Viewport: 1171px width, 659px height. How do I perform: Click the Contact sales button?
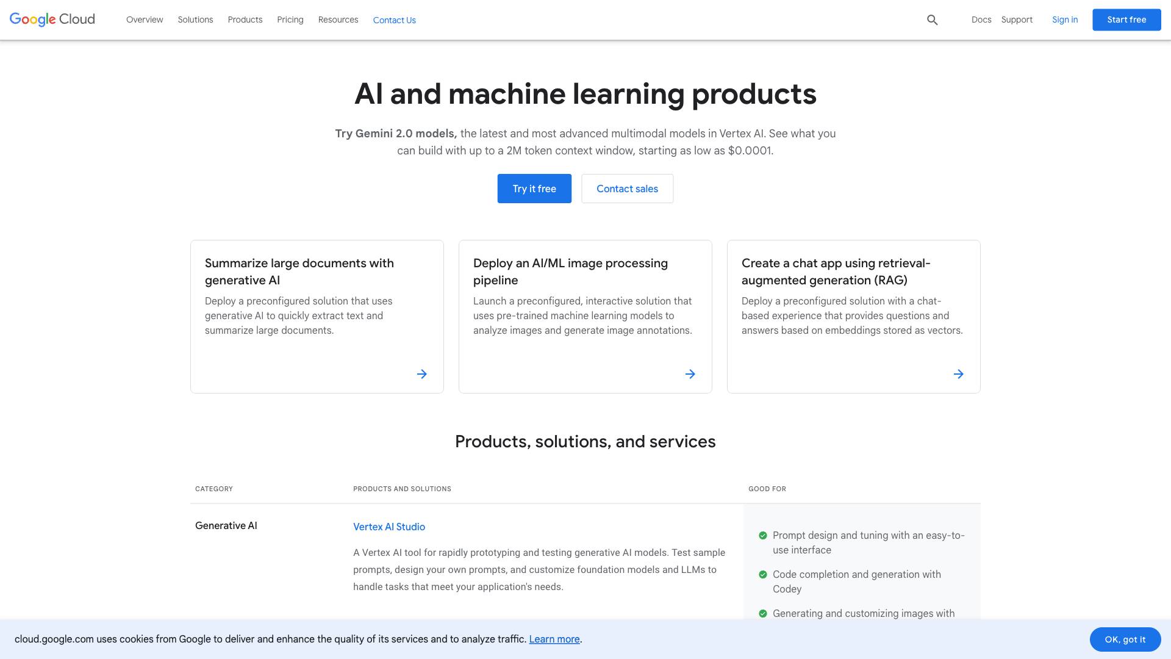click(x=627, y=189)
